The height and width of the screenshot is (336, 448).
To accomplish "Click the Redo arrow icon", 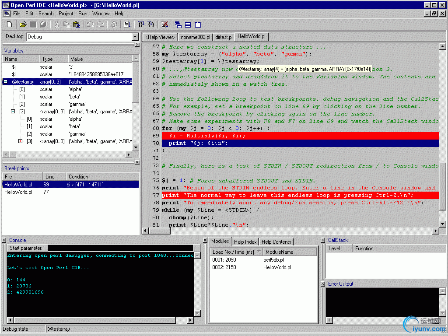I will pyautogui.click(x=100, y=24).
